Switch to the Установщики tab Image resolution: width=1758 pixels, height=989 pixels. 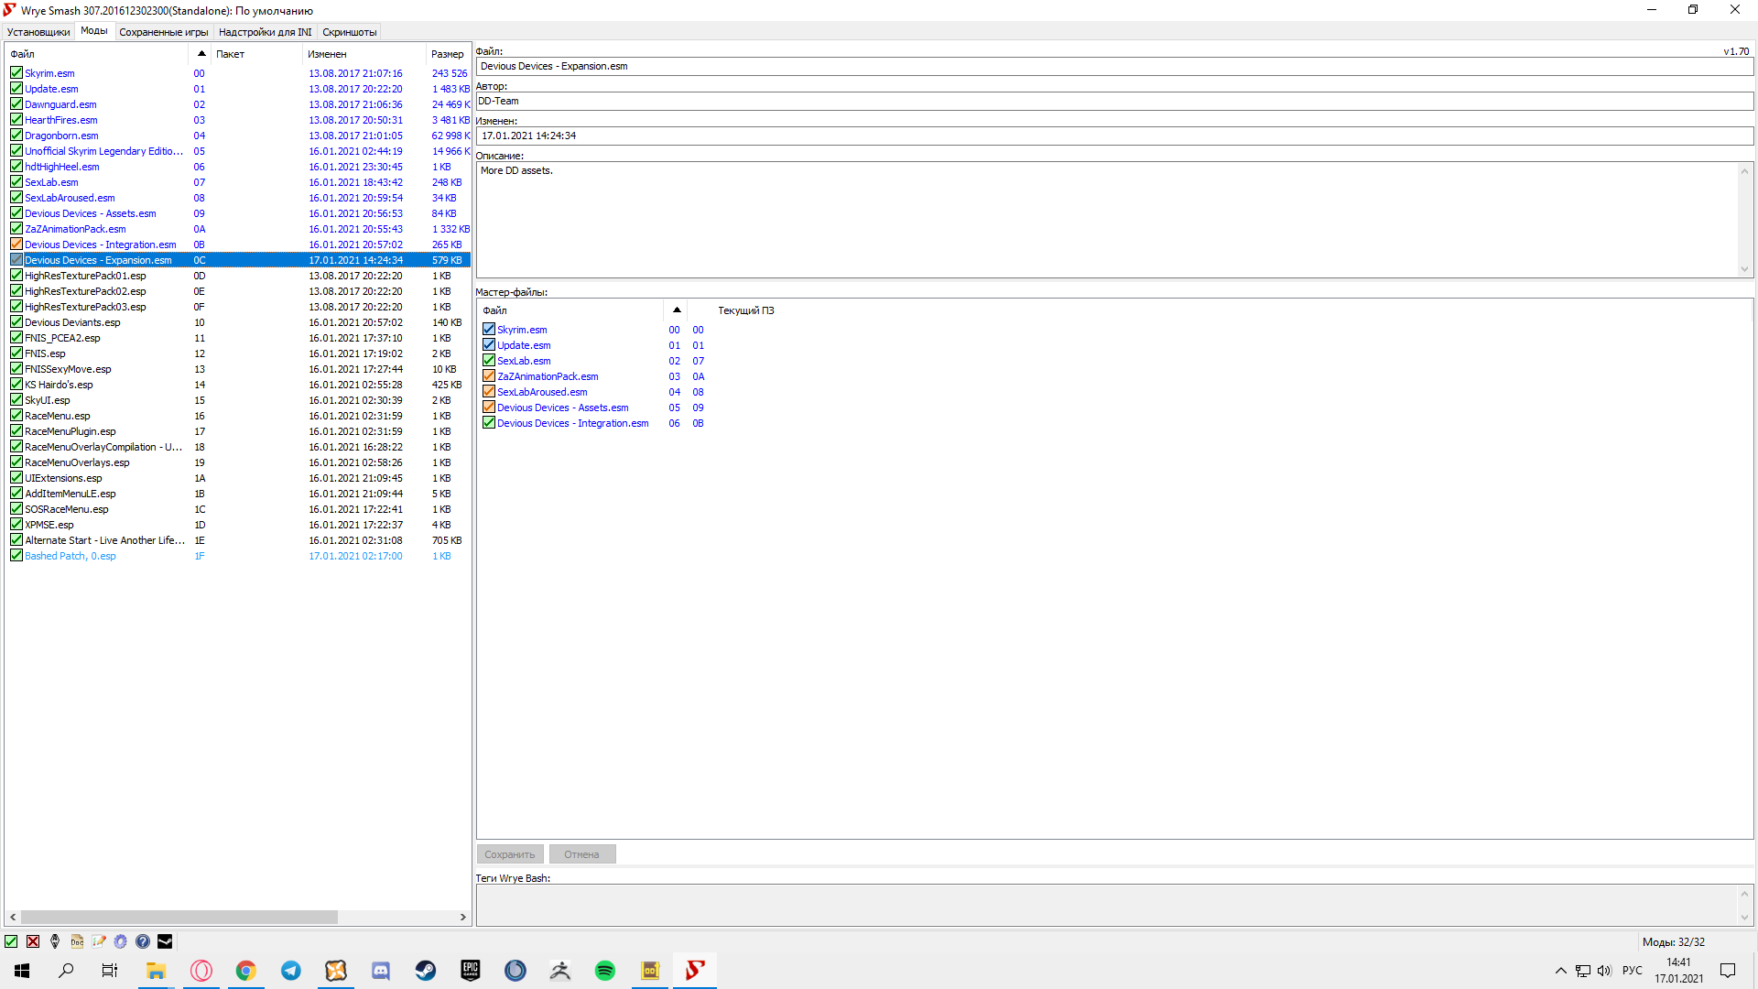pyautogui.click(x=38, y=32)
